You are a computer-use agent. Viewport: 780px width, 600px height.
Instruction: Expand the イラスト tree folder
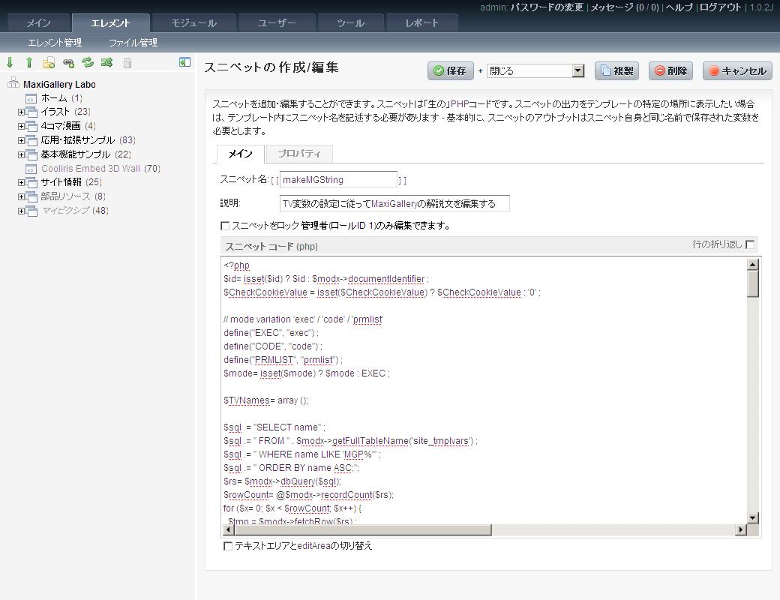tap(22, 112)
